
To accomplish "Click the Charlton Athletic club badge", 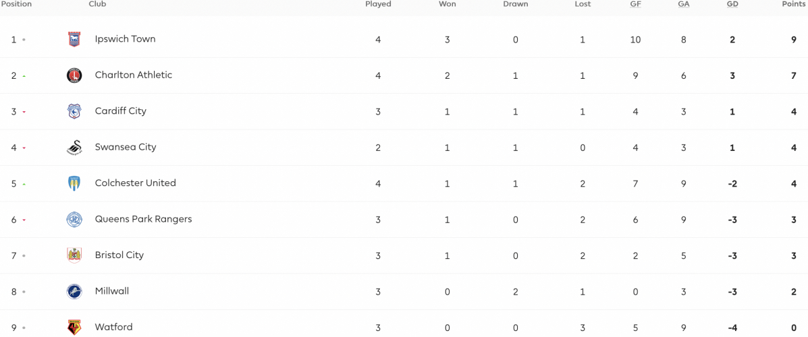I will point(74,75).
